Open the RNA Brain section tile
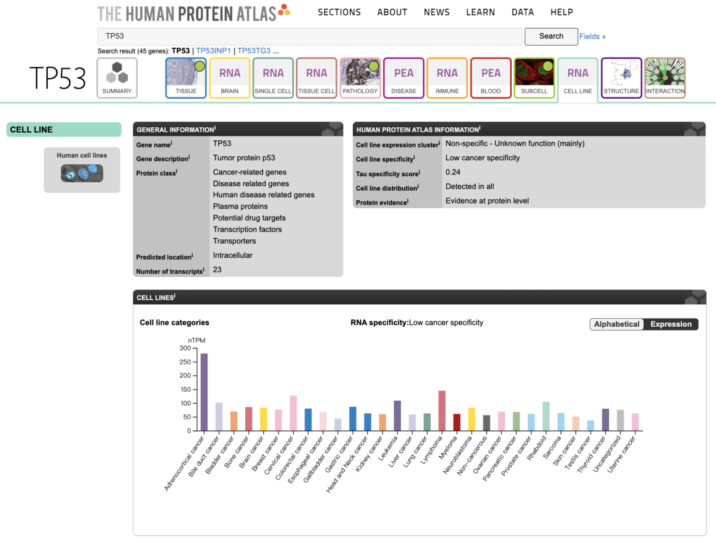716x542 pixels. (x=229, y=78)
